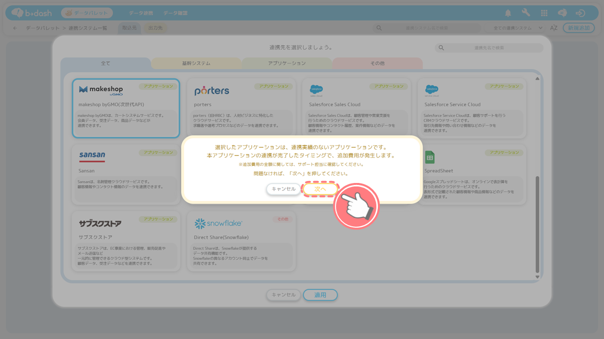The width and height of the screenshot is (604, 339).
Task: Click the megaphone announcements icon
Action: tap(562, 13)
